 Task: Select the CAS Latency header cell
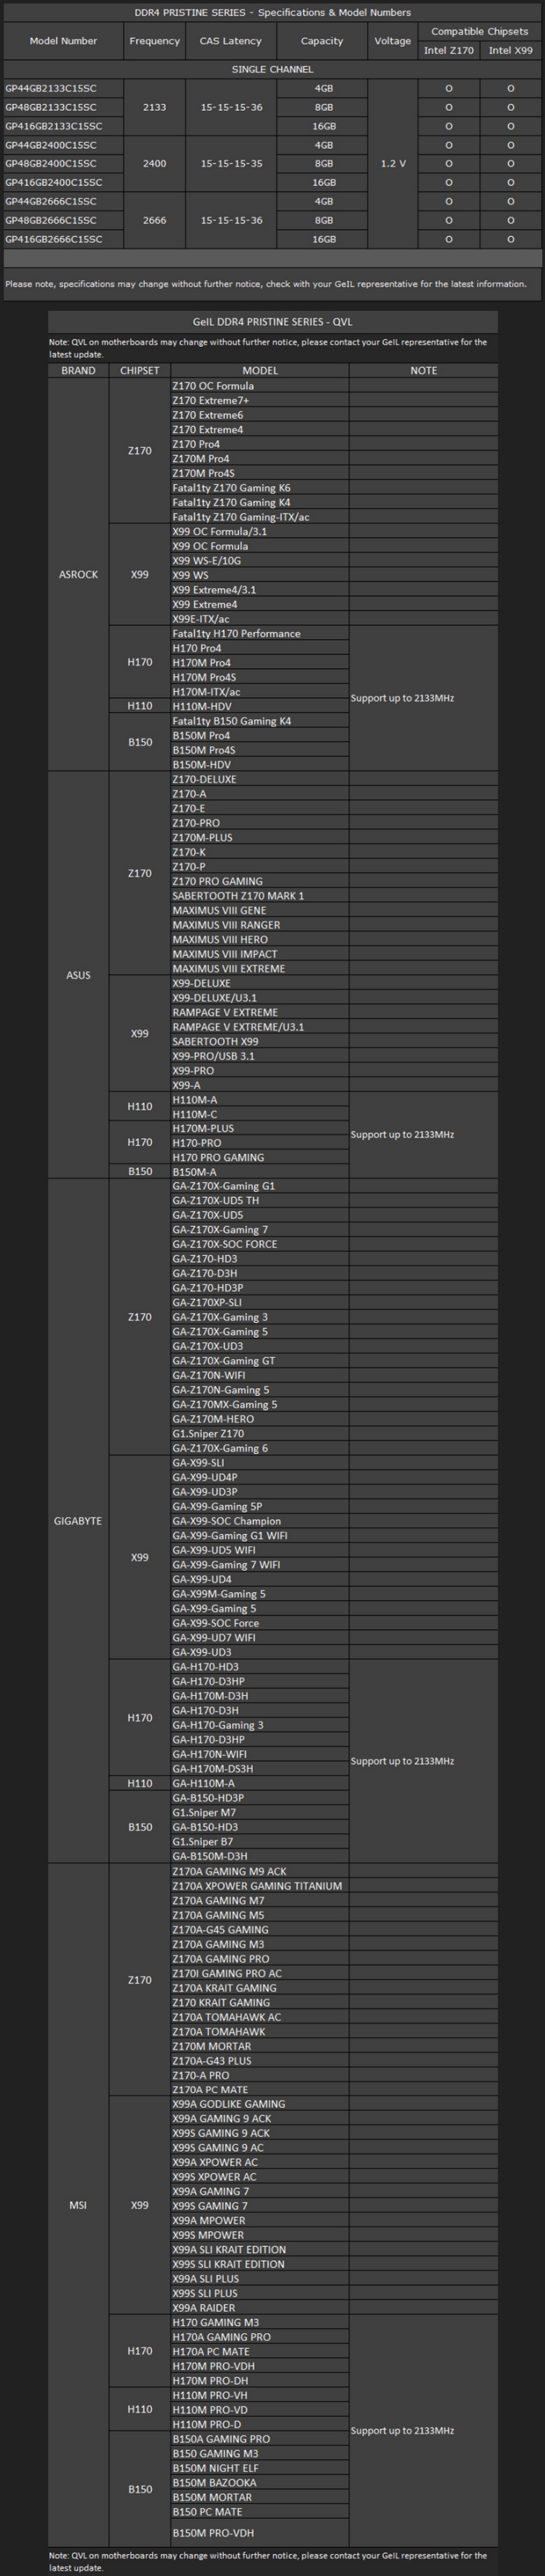(x=231, y=41)
